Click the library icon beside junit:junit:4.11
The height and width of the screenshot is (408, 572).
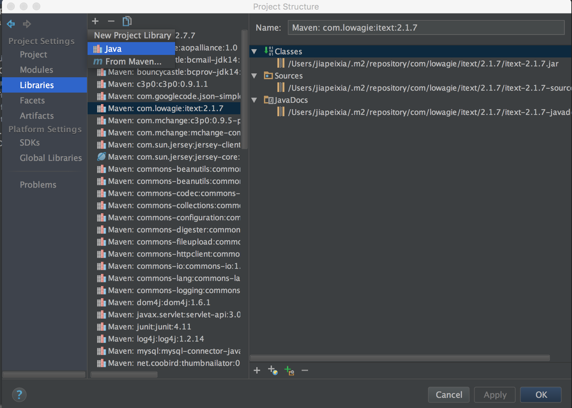102,327
